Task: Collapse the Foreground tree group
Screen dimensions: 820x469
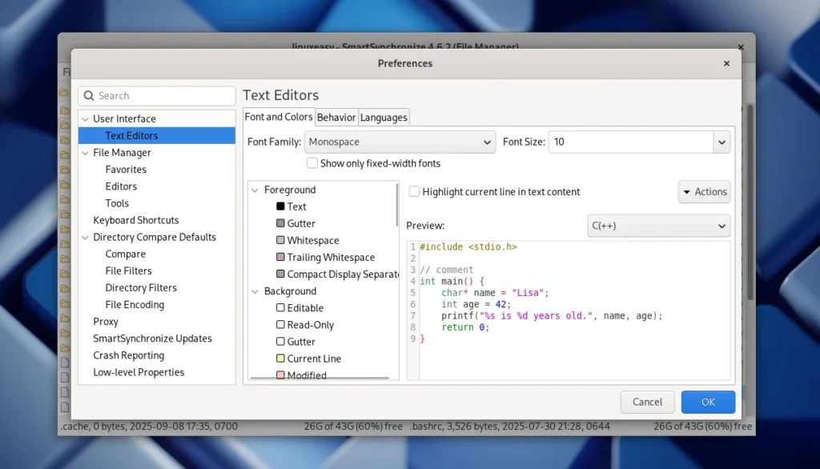Action: click(x=255, y=190)
